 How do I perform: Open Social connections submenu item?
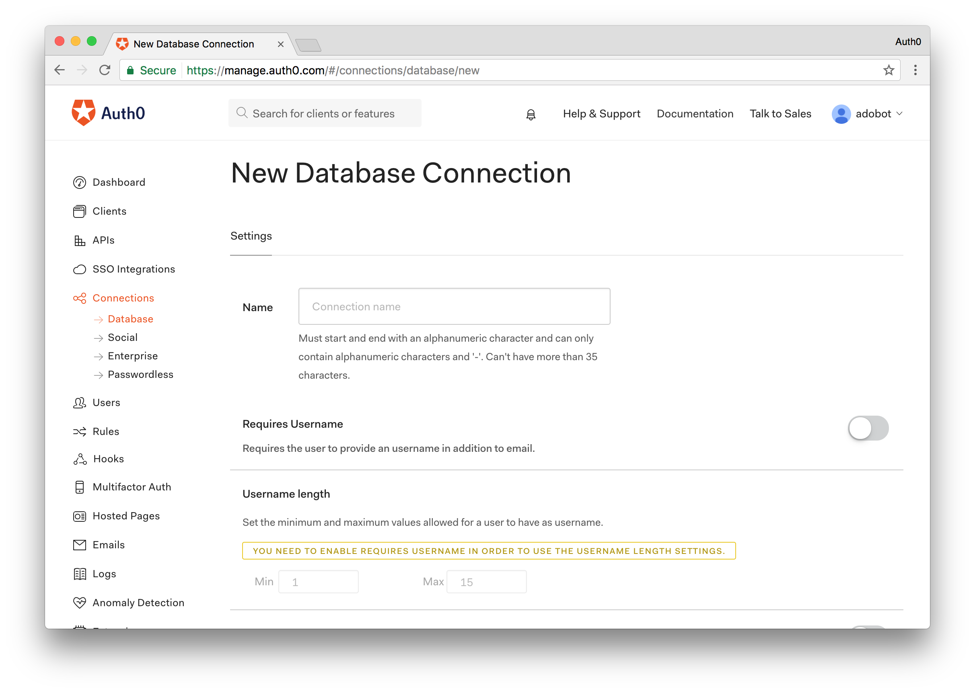[123, 338]
